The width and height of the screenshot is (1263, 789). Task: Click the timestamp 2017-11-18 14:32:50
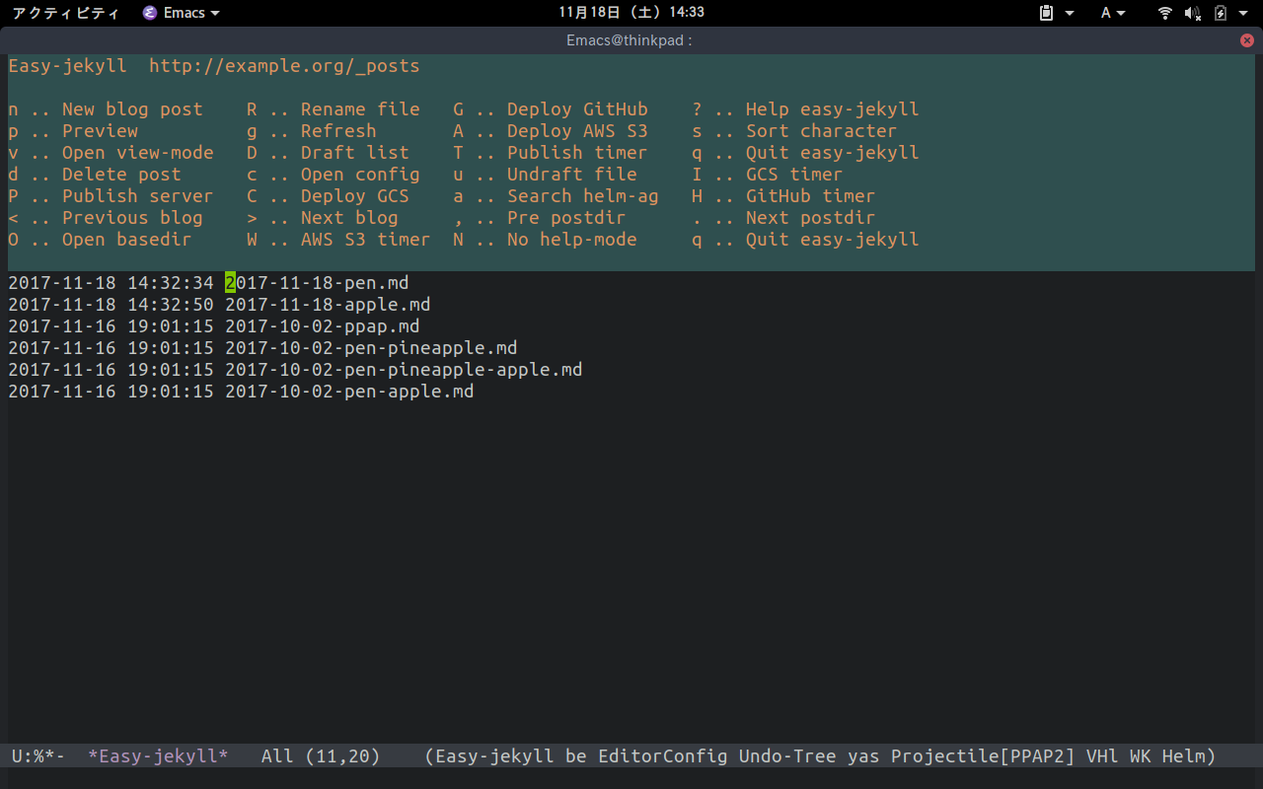(x=111, y=305)
